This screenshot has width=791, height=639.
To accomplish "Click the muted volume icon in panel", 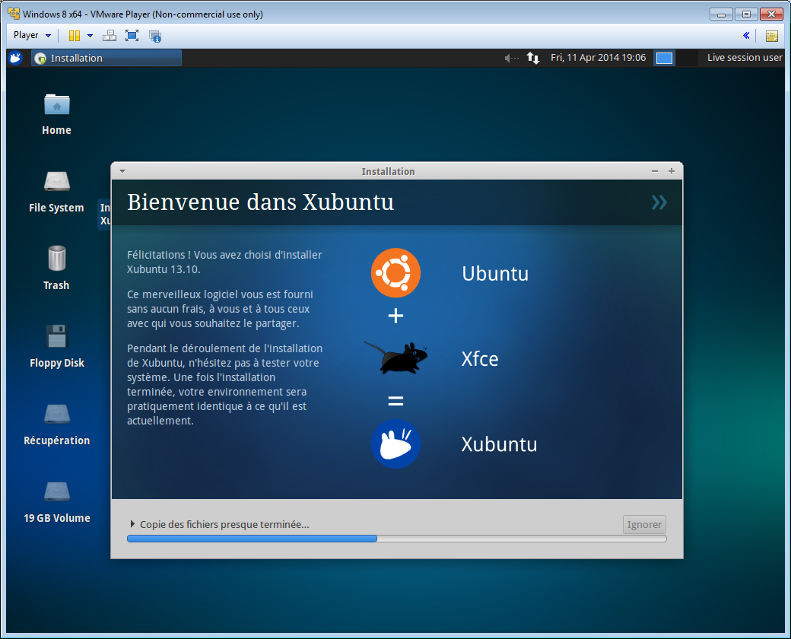I will 512,58.
